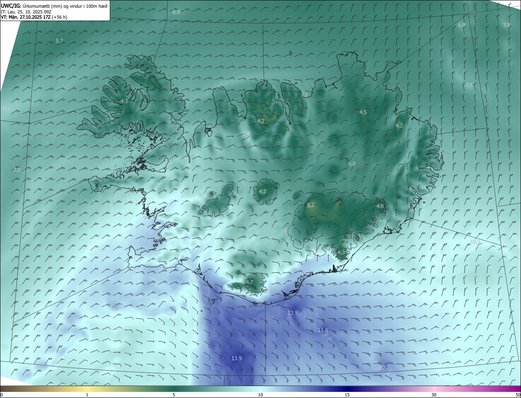Image resolution: width=521 pixels, height=398 pixels.
Task: Click the 50 tick on the color scale
Action: (x=518, y=395)
